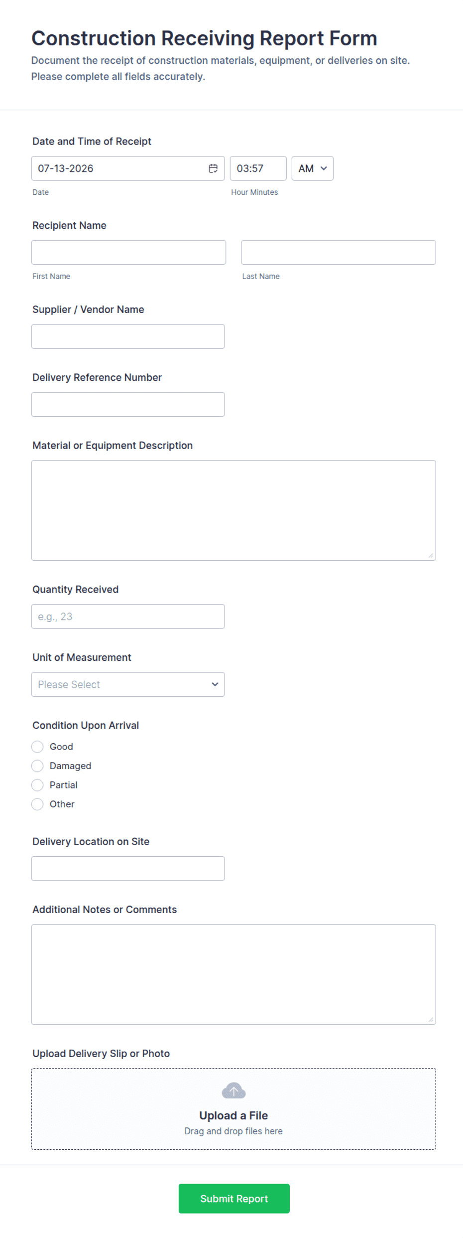This screenshot has width=463, height=1238.
Task: Expand the Unit of Measurement dropdown
Action: click(x=128, y=684)
